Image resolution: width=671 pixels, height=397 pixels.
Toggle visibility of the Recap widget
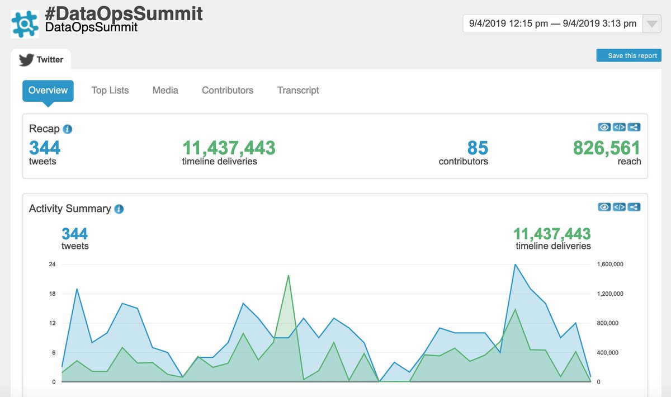pos(604,127)
